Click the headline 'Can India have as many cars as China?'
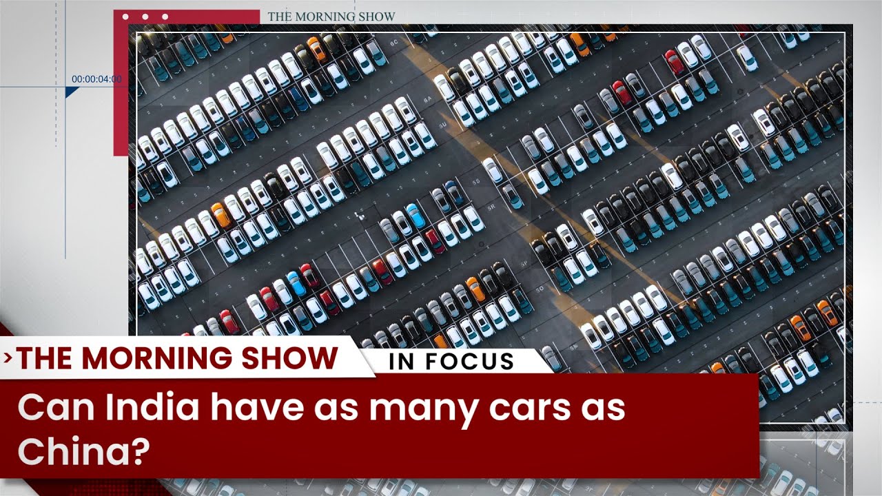 [x=321, y=430]
